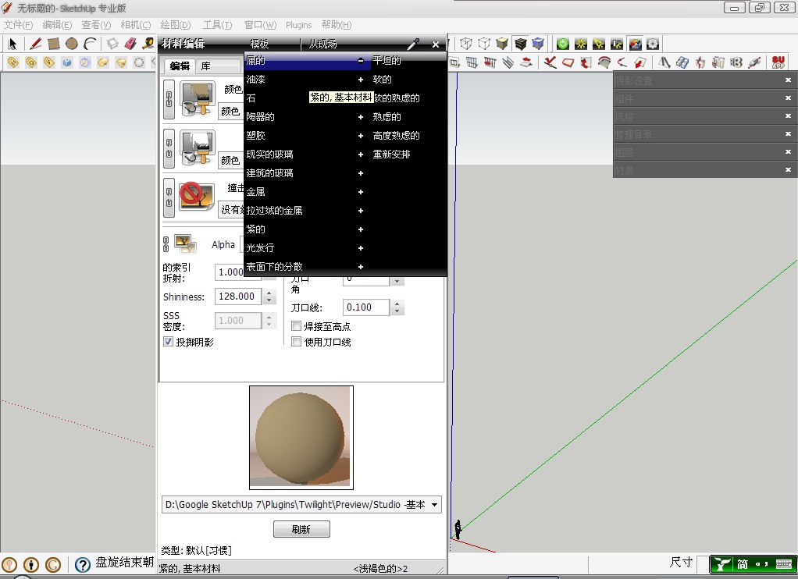798x579 pixels.
Task: Toggle the chain link beside Alpha
Action: click(166, 244)
